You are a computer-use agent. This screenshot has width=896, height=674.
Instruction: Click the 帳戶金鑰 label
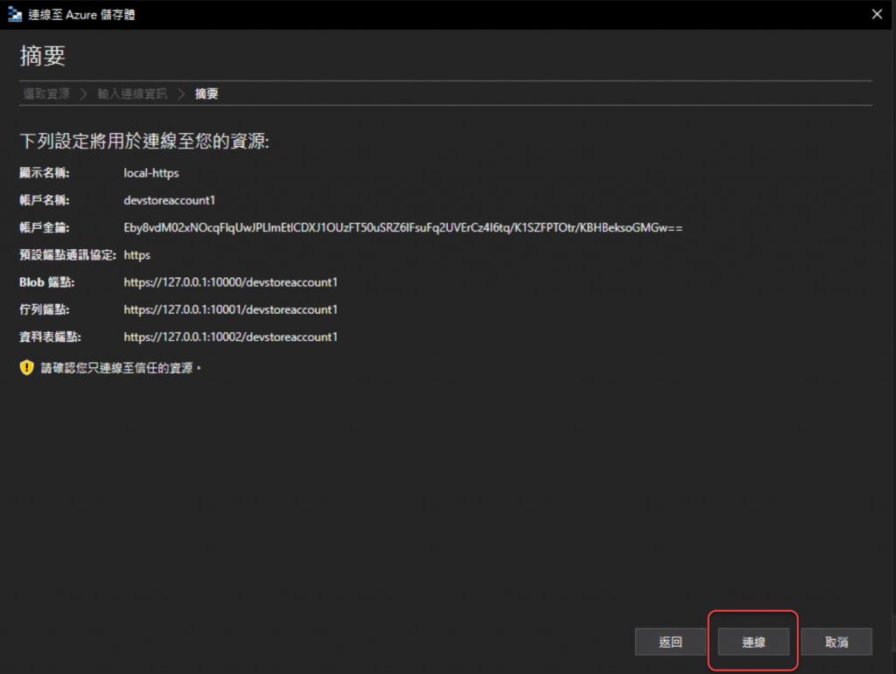click(45, 227)
